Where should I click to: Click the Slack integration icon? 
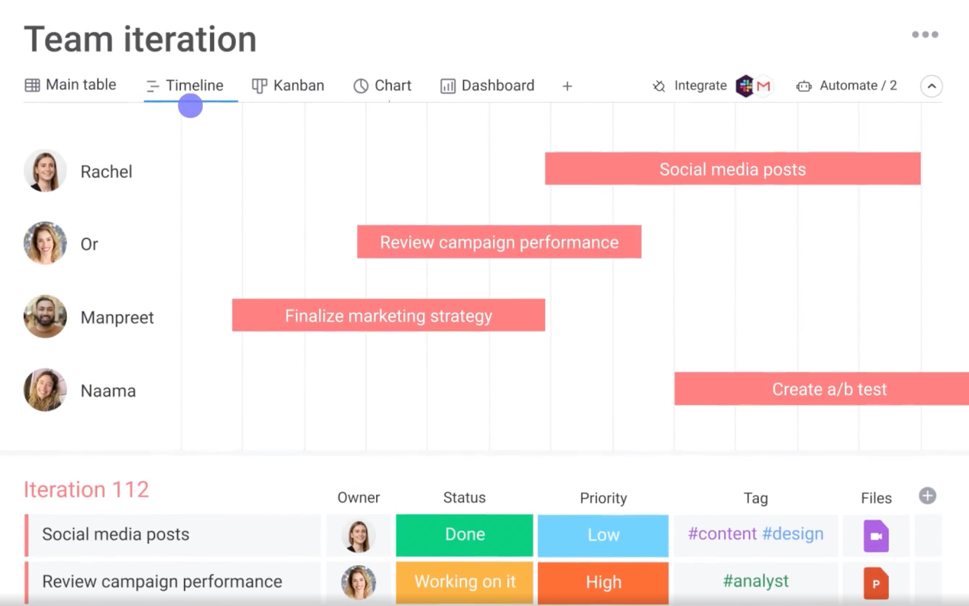(x=745, y=86)
